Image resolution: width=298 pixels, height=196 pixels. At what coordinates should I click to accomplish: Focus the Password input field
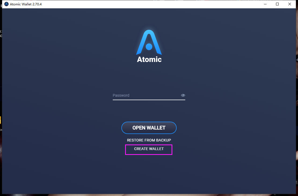click(149, 95)
